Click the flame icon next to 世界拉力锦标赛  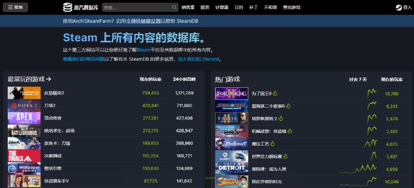tap(286, 156)
